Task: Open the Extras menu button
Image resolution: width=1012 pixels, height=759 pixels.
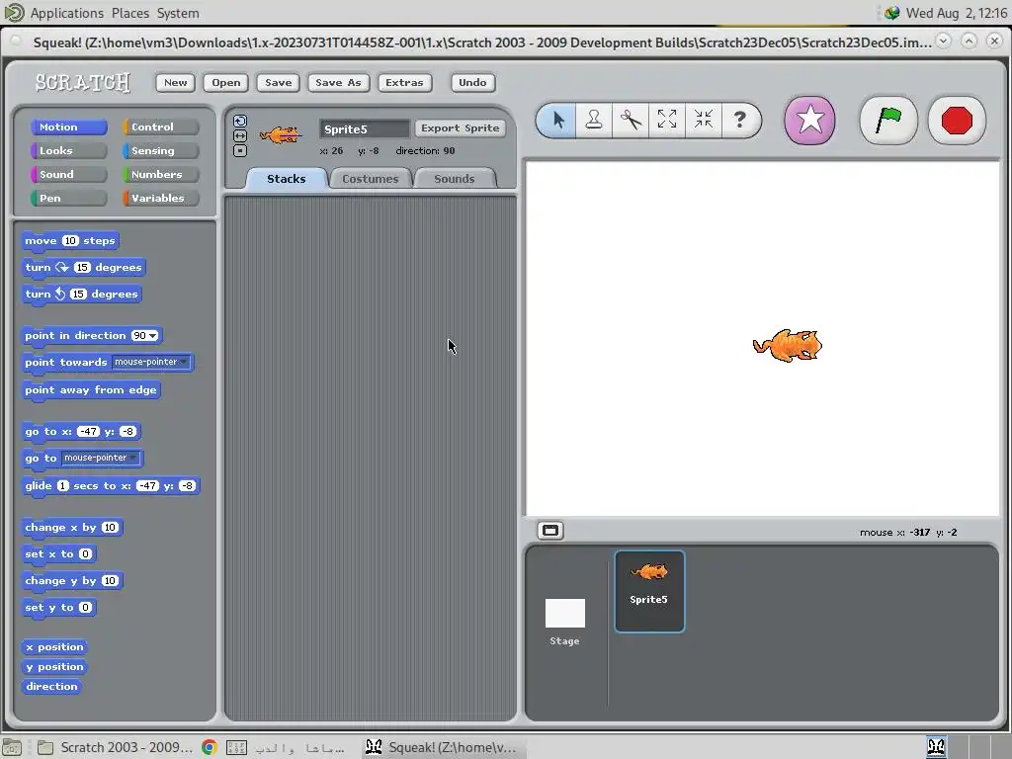Action: click(404, 83)
